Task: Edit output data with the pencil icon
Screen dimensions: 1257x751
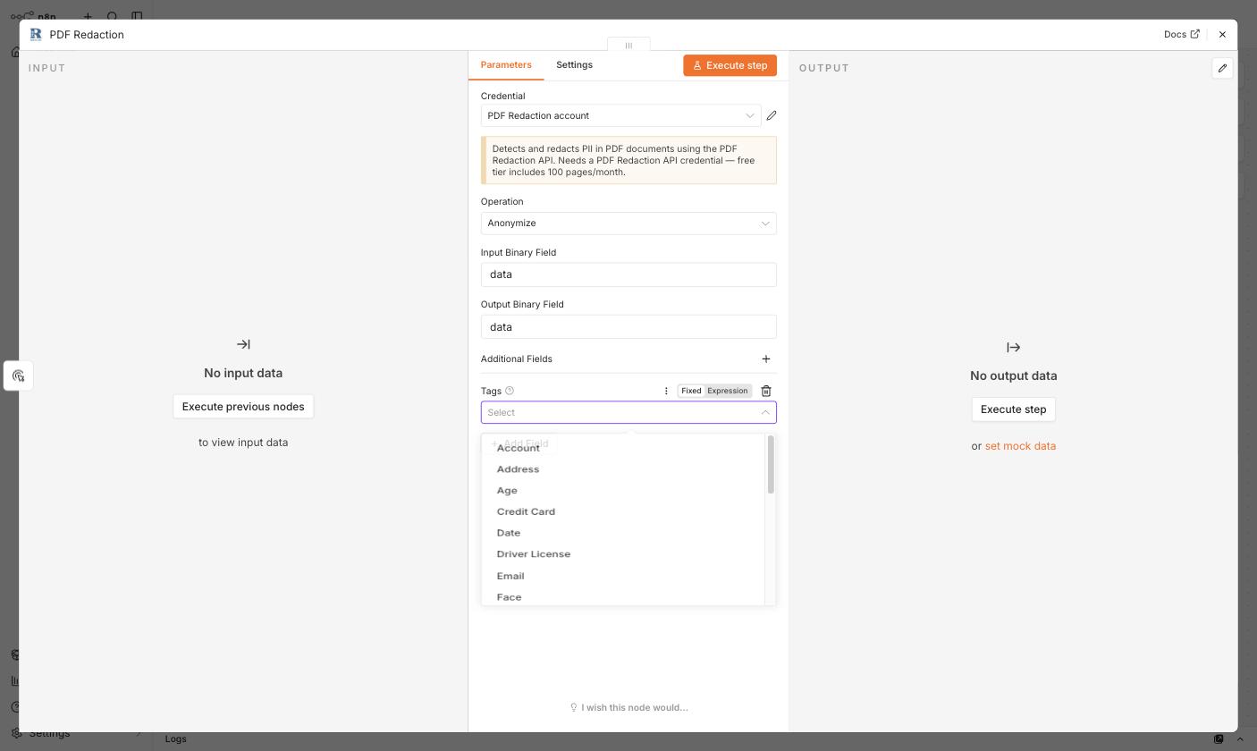Action: [1222, 68]
